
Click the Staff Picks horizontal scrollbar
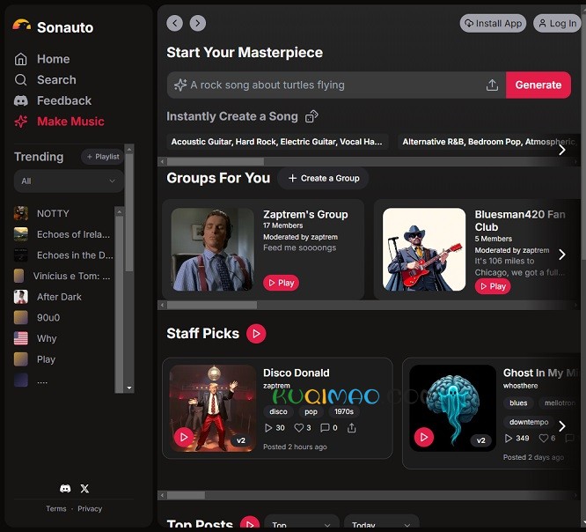click(186, 495)
